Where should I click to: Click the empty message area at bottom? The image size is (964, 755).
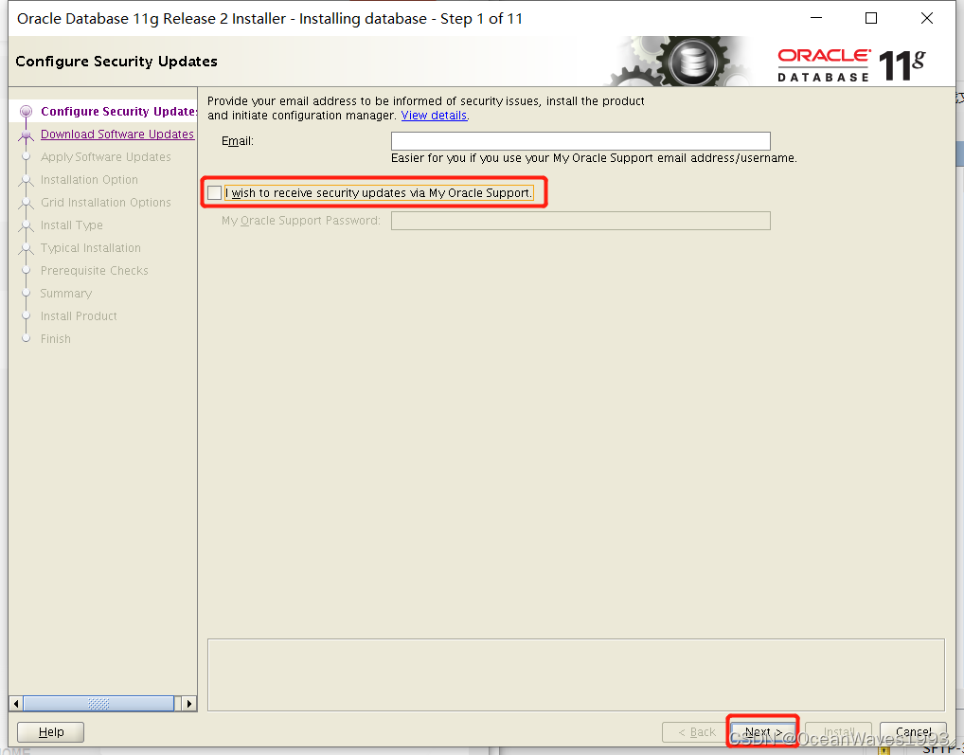tap(576, 675)
